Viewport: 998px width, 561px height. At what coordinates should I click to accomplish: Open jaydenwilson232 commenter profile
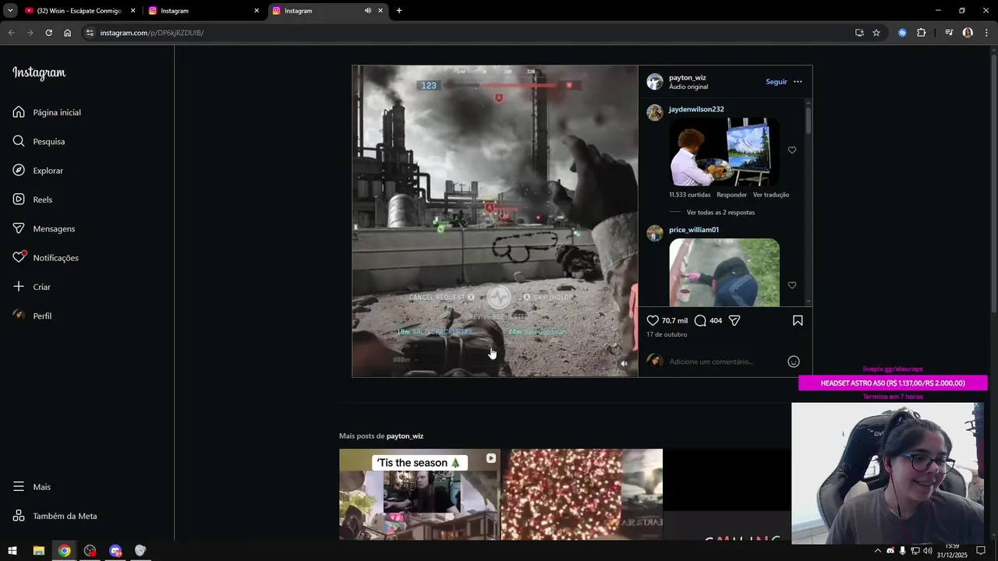[x=696, y=109]
